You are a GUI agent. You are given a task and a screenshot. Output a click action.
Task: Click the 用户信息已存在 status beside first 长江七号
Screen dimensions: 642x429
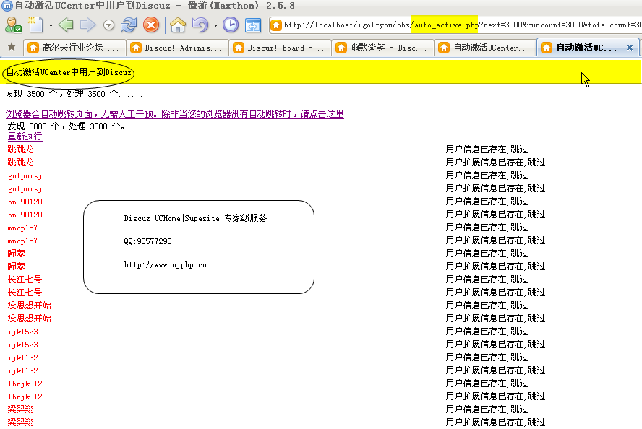pos(492,279)
